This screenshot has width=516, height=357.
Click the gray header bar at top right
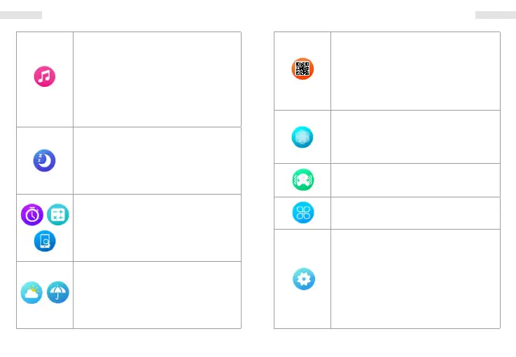pyautogui.click(x=495, y=15)
